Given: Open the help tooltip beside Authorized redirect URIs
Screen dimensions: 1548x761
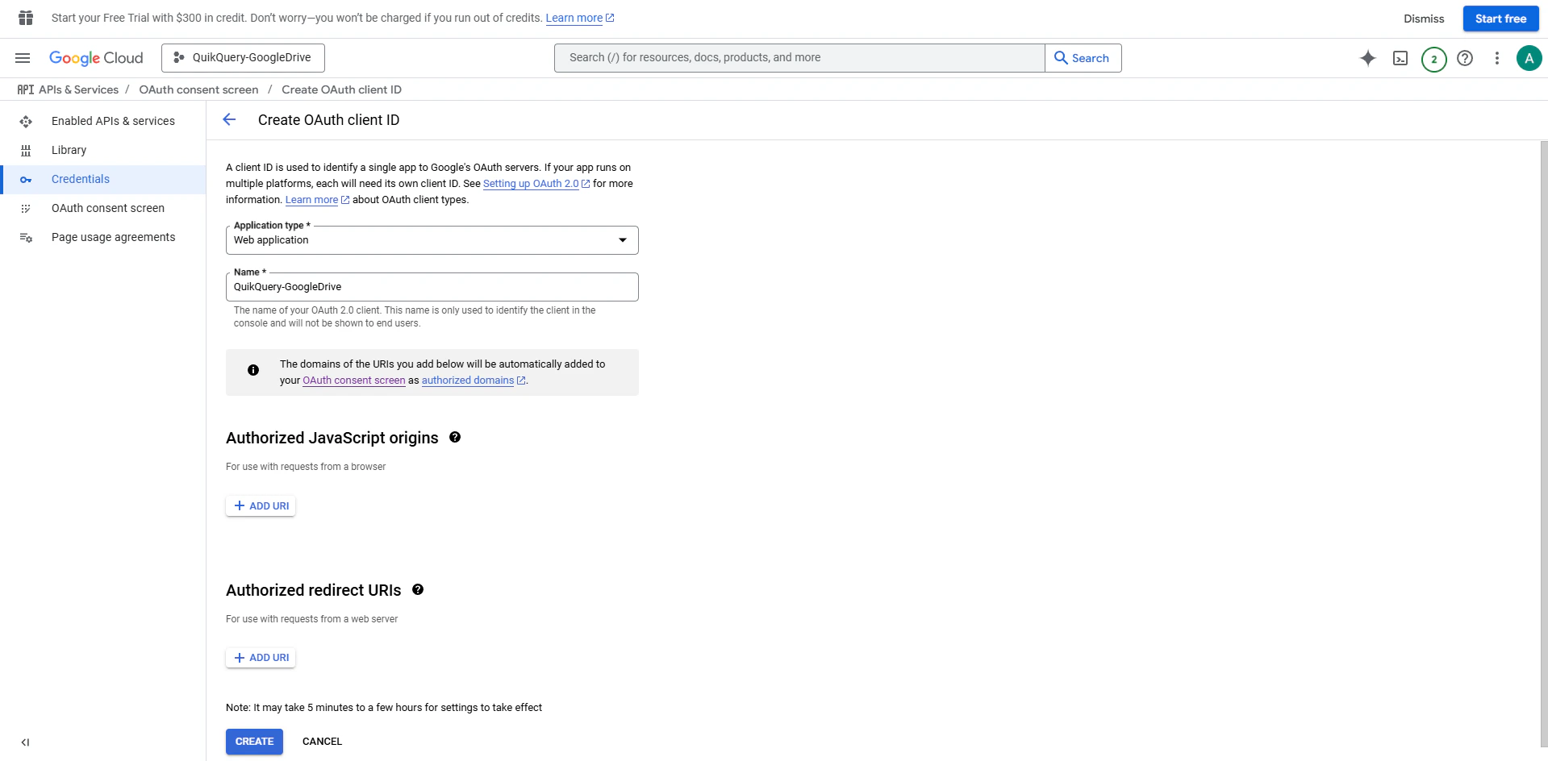Looking at the screenshot, I should [x=418, y=589].
